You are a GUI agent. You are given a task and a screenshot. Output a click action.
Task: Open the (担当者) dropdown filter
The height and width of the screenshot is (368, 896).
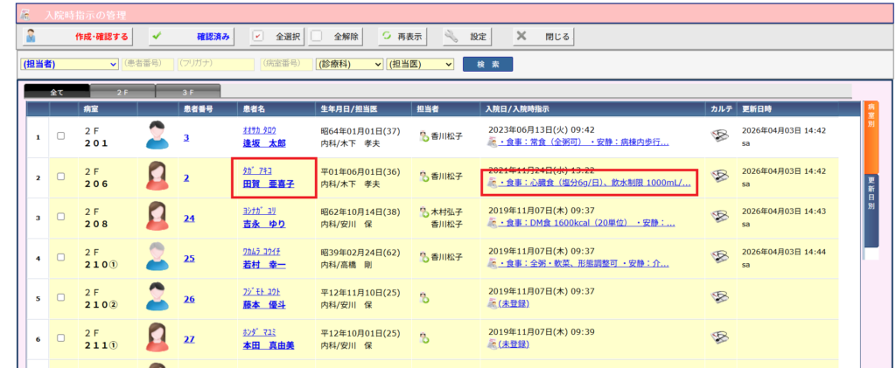tap(69, 64)
